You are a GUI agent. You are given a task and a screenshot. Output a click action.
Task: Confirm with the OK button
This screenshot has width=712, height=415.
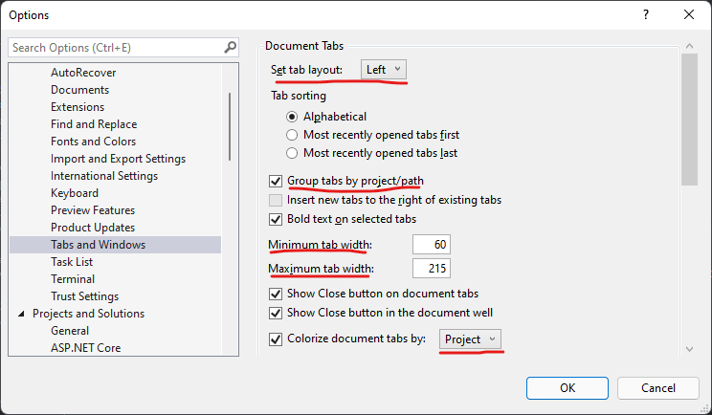point(567,388)
